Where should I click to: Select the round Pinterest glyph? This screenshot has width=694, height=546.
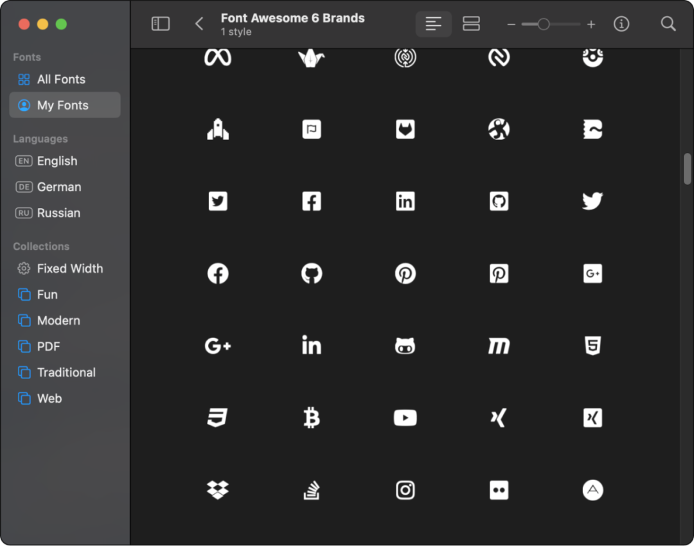point(405,274)
